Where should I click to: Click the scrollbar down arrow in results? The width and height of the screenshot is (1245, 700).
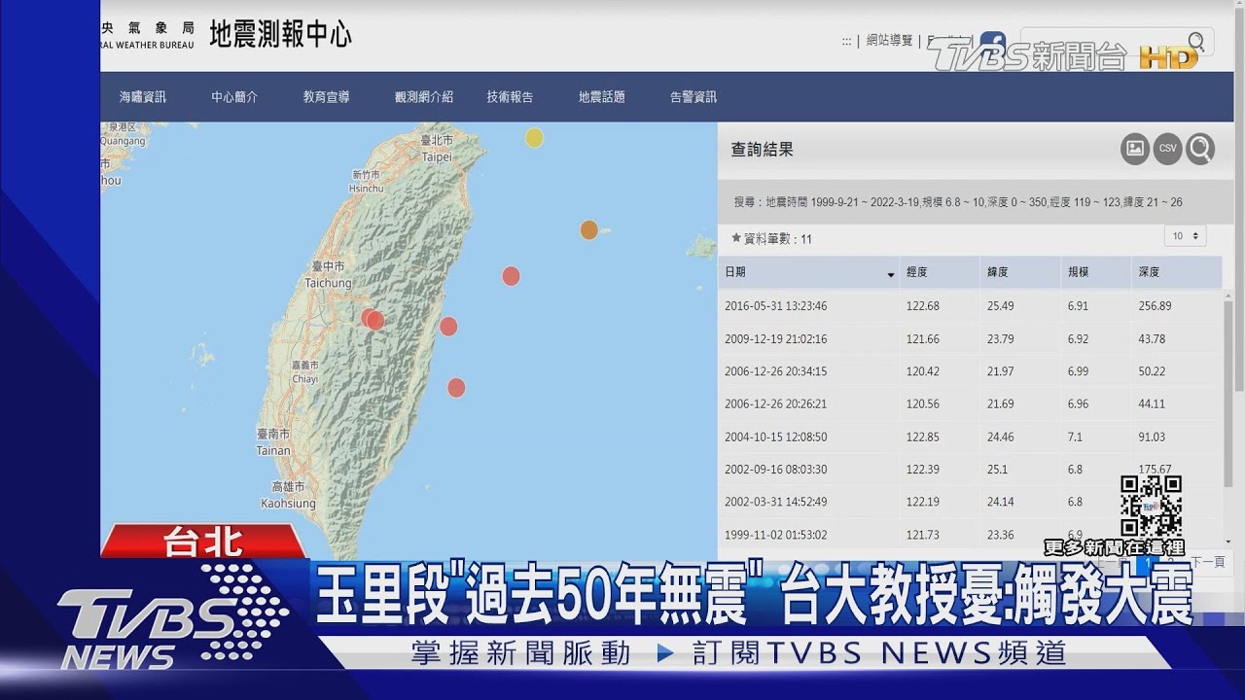pos(1228,542)
